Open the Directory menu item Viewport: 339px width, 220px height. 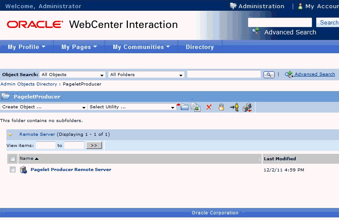pos(200,47)
